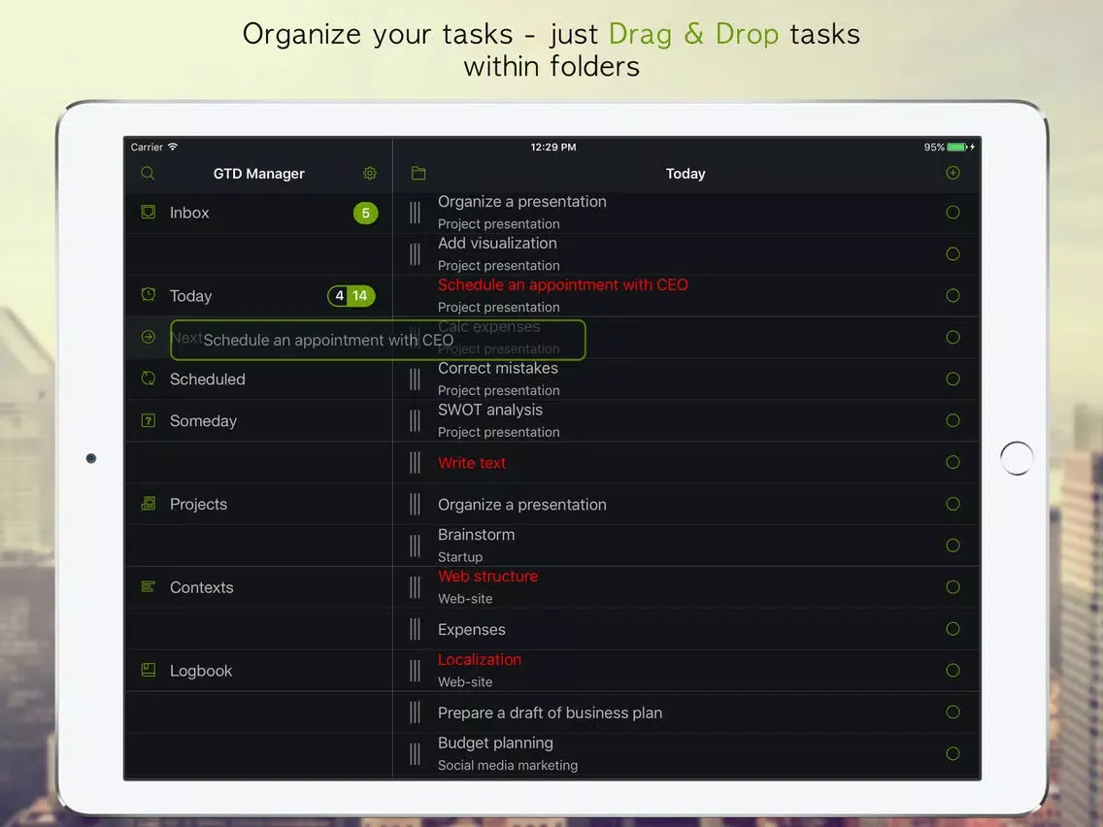Open the Today folder in sidebar
Screen dimensions: 1103x827
point(258,295)
